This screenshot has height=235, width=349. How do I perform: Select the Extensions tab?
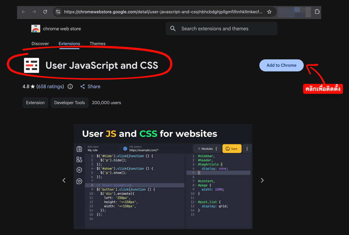(69, 44)
